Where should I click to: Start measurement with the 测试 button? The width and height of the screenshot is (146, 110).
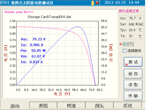click(133, 62)
